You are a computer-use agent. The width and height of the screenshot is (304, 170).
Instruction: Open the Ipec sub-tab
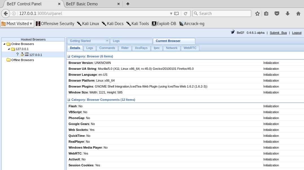point(157,48)
